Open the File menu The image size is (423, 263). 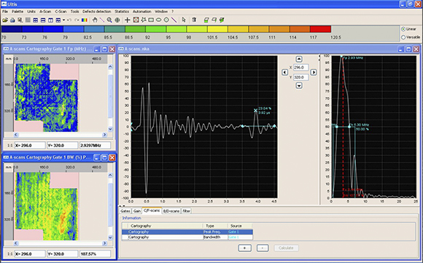click(x=5, y=12)
